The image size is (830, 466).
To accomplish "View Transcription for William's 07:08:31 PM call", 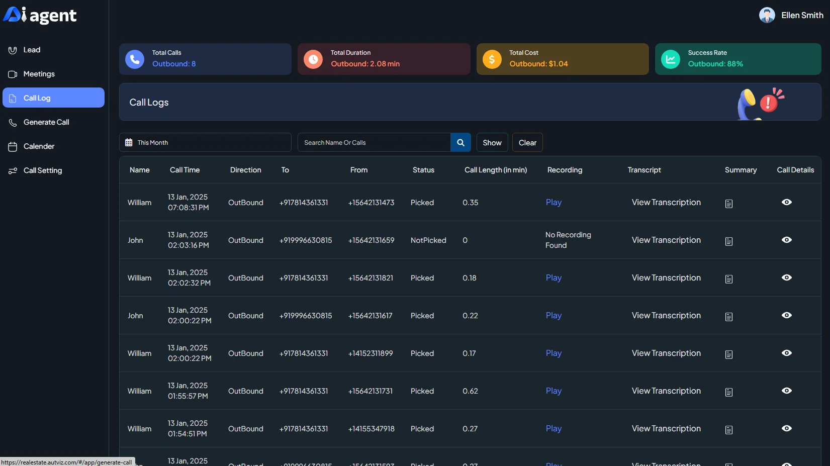I will [666, 202].
